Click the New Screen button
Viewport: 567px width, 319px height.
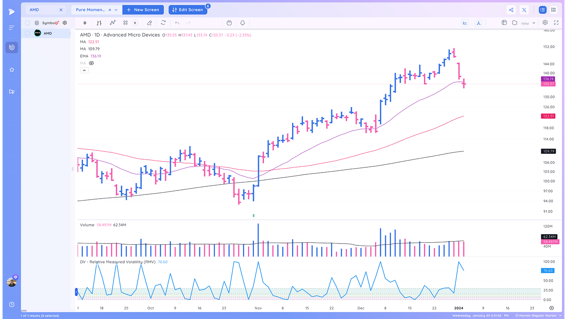coord(143,10)
